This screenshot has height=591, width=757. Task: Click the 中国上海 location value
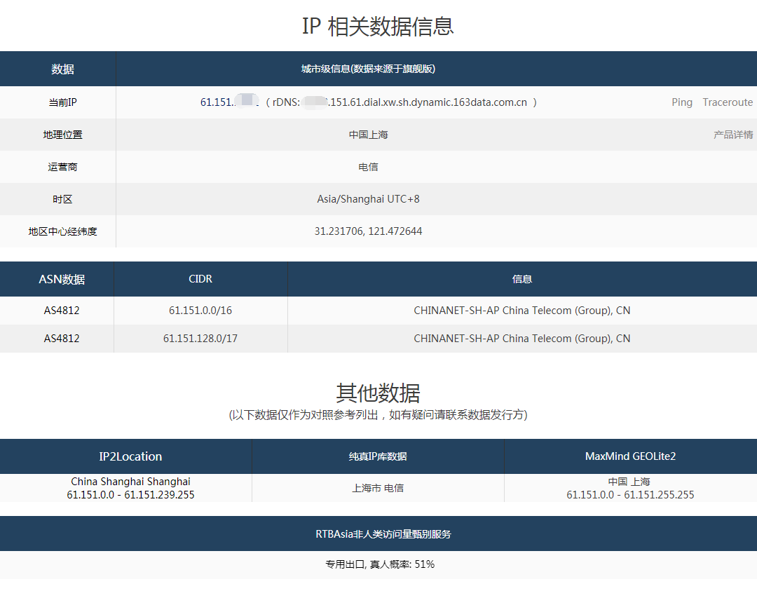click(x=368, y=135)
